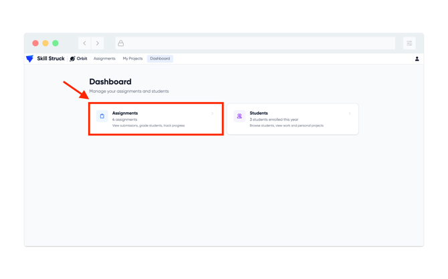Click the Orbit label in header
The image size is (448, 279).
82,59
